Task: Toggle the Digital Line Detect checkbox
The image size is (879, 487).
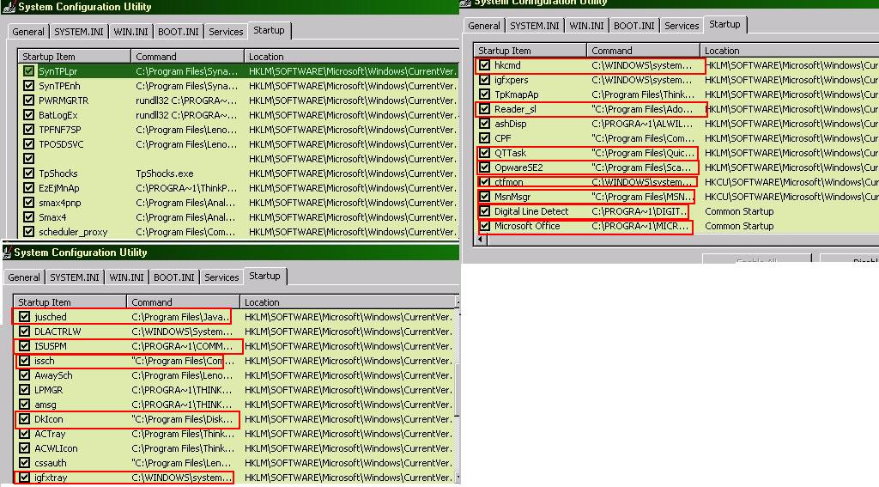Action: (x=484, y=211)
